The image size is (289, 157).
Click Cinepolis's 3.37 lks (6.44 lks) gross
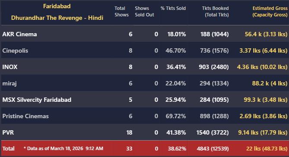click(x=264, y=50)
